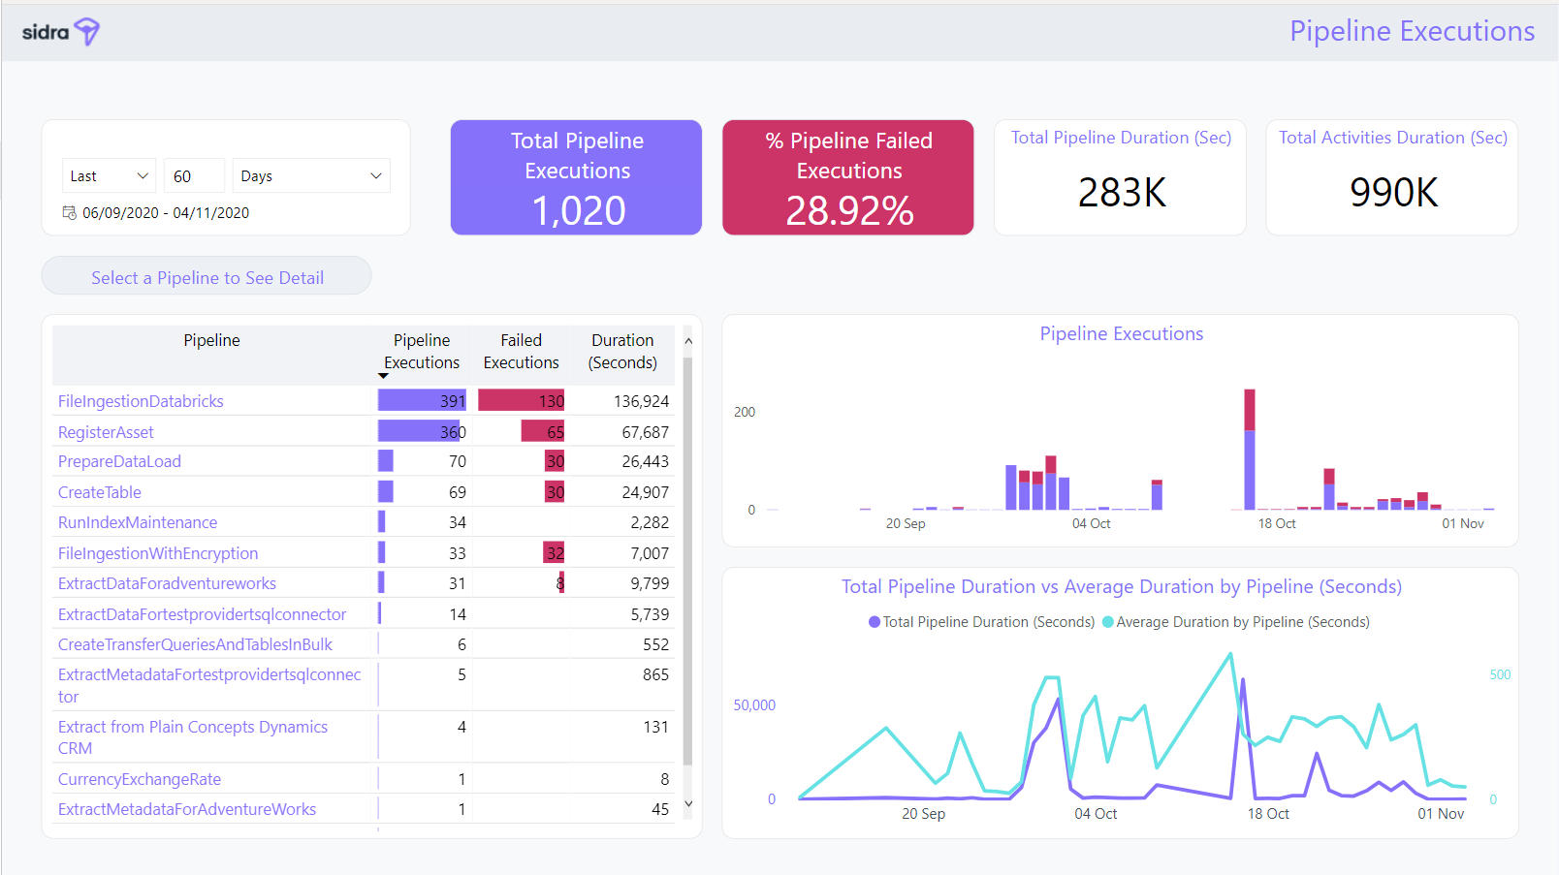Choose RunIndexMaintenance in the pipeline table
The image size is (1559, 875).
[138, 522]
